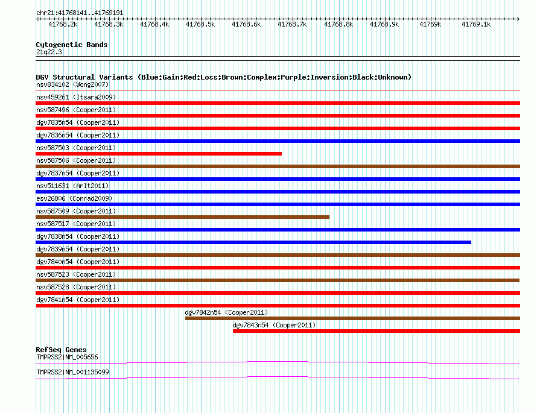Click the 21q22.3 band label
The width and height of the screenshot is (537, 413).
(49, 52)
